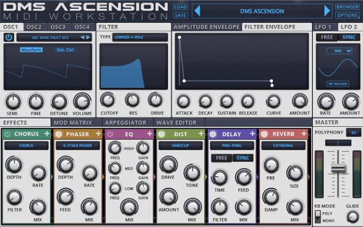This screenshot has width=363, height=227.
Task: Click the LFO Rate knob
Action: (x=326, y=102)
